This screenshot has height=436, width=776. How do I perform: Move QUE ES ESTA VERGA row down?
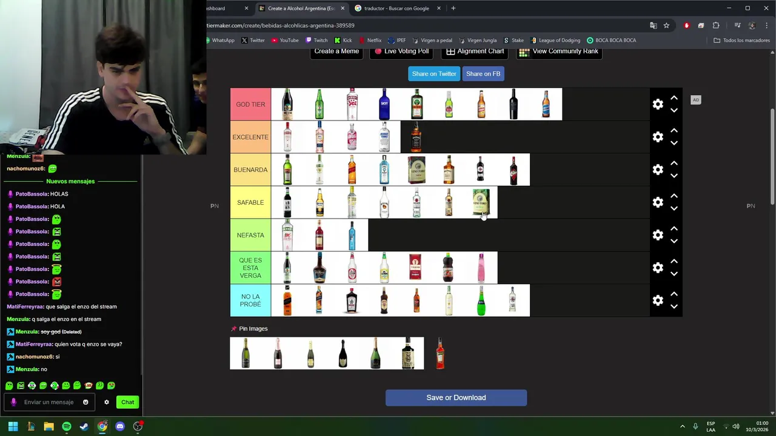point(674,274)
